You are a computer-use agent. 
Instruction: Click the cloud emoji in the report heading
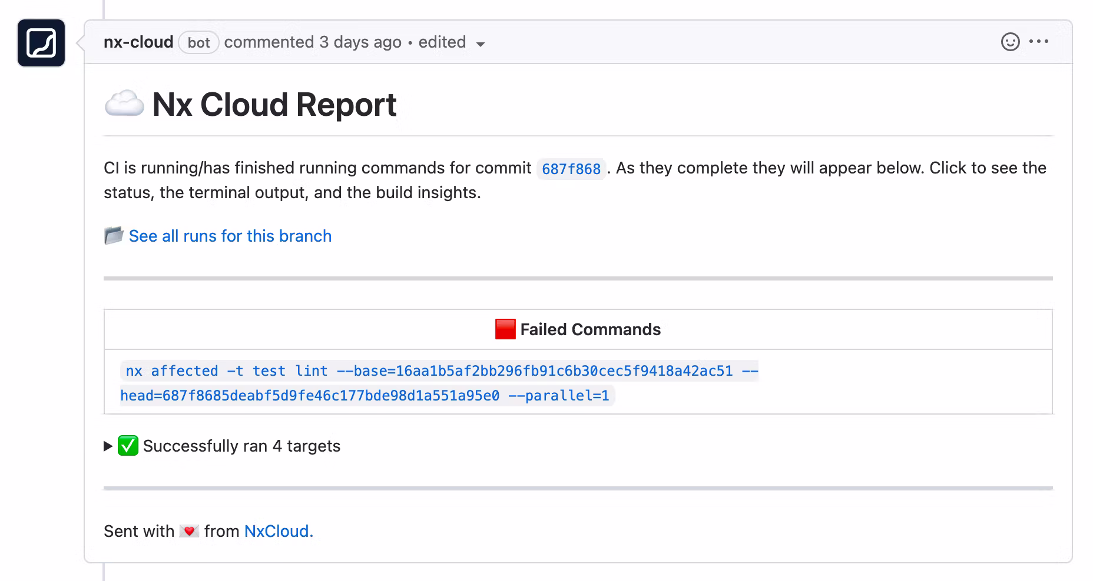124,105
